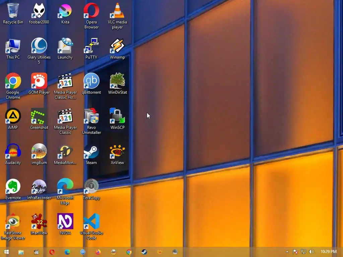Launch Microsoft Edge from the taskbar
The height and width of the screenshot is (257, 343).
click(x=67, y=252)
